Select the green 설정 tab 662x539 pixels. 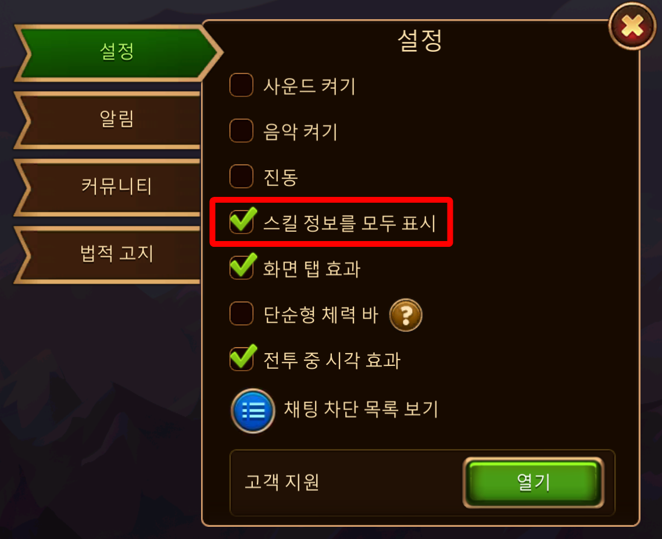pyautogui.click(x=118, y=52)
